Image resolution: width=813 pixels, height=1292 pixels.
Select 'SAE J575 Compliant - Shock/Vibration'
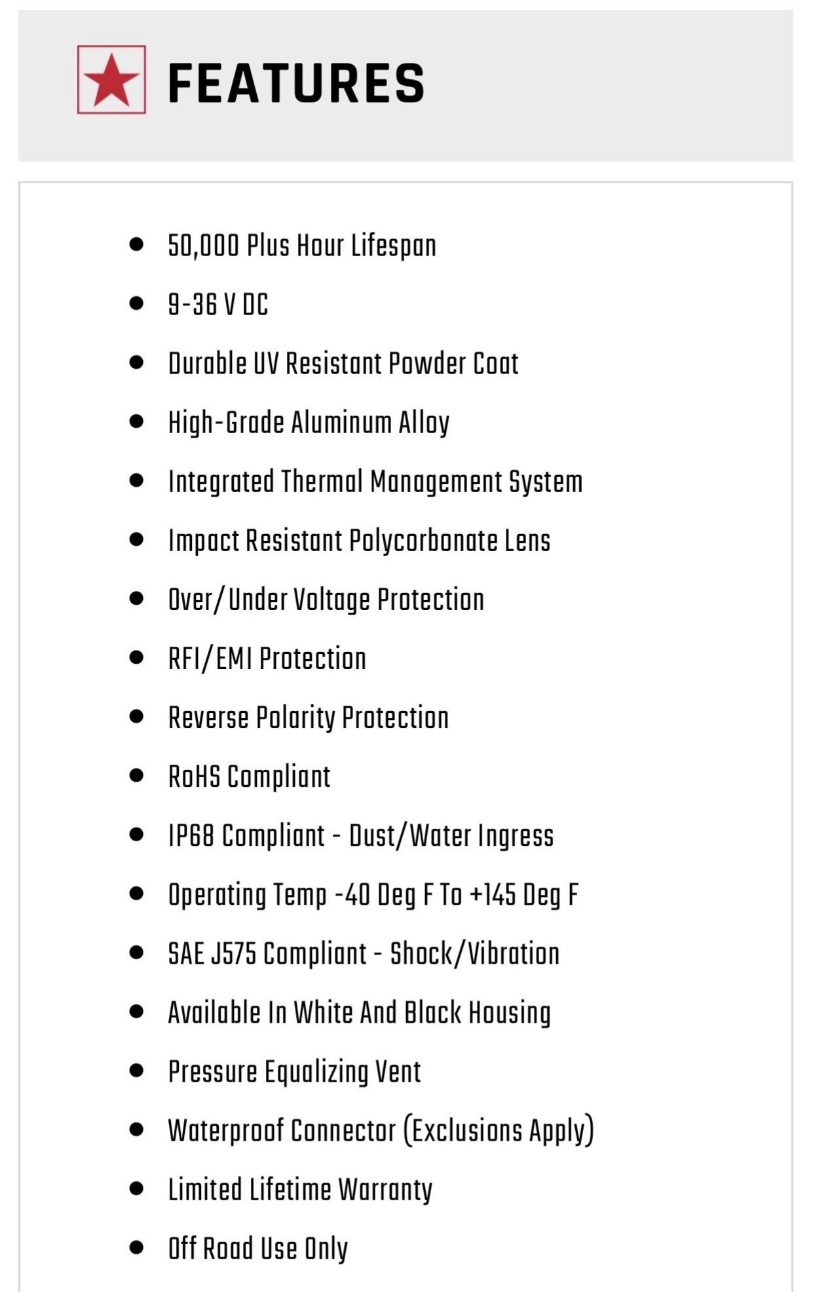pos(364,953)
